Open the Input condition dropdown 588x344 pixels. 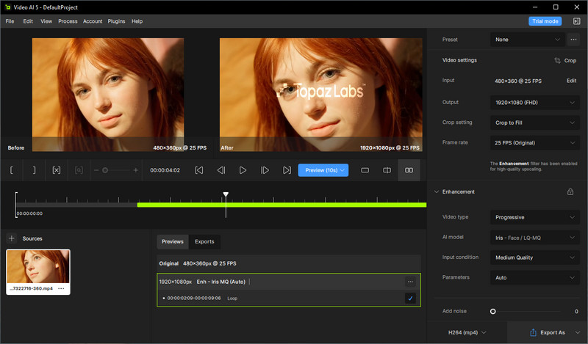[x=535, y=257]
